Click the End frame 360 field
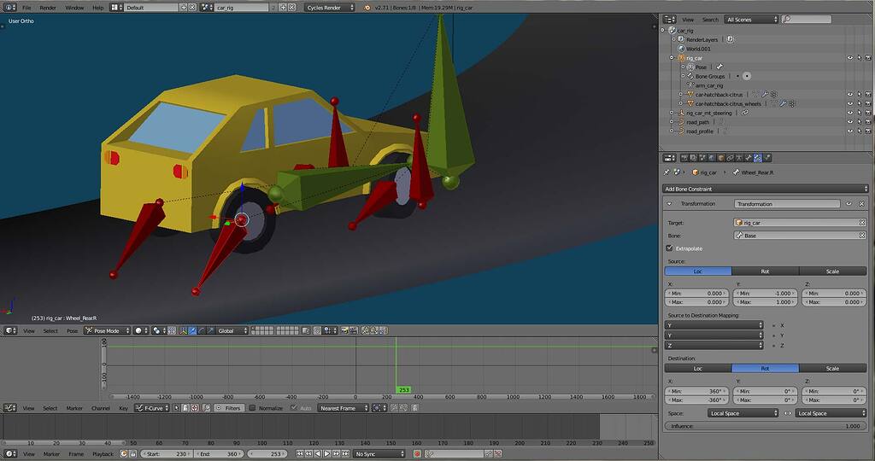Viewport: 875px width, 461px height. pyautogui.click(x=218, y=454)
